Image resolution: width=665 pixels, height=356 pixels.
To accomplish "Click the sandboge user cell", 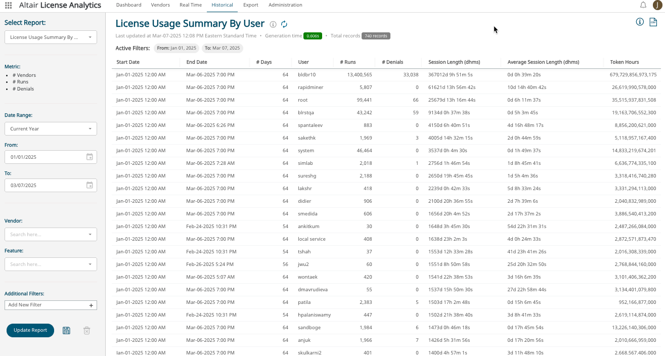I will click(309, 328).
